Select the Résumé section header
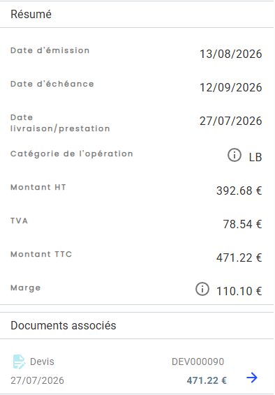Viewport: 275px width, 395px height. click(x=31, y=14)
